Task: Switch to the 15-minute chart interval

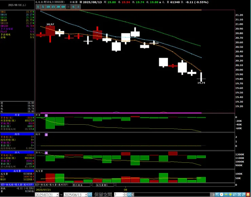Action: (53, 7)
